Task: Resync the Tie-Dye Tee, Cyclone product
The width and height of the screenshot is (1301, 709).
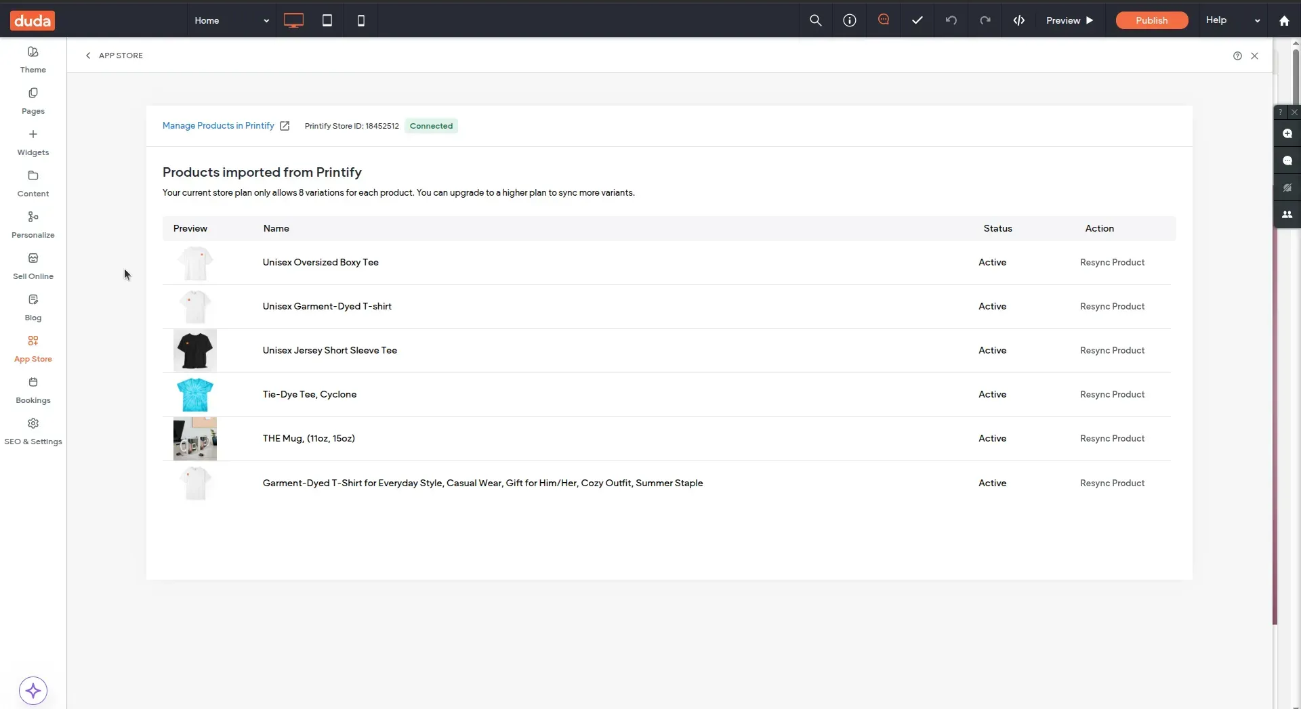Action: click(1112, 395)
